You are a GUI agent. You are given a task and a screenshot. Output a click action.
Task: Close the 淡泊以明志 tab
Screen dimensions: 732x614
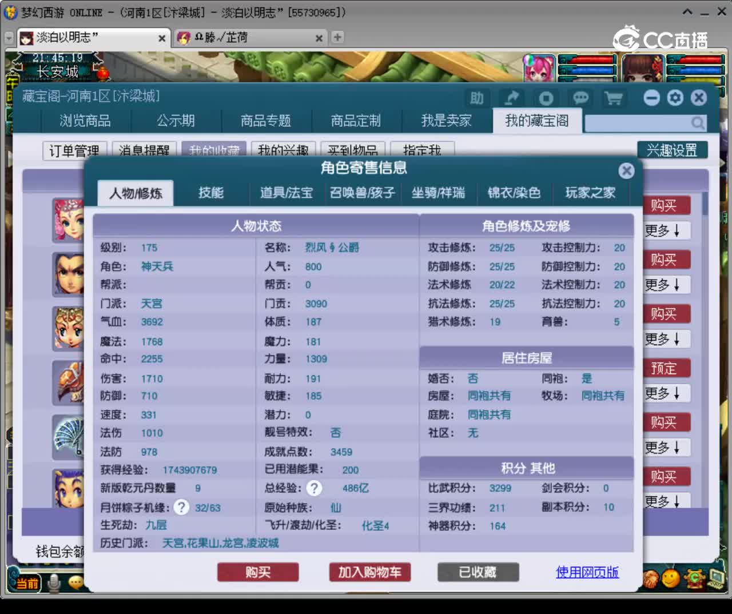point(162,38)
